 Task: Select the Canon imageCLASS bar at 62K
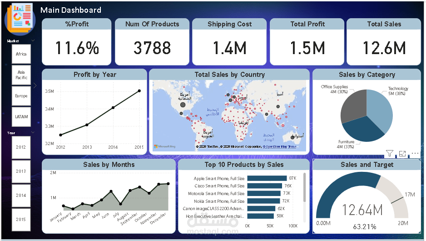click(261, 208)
